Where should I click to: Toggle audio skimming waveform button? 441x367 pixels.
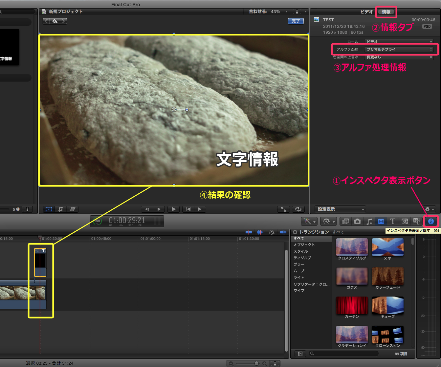(260, 232)
